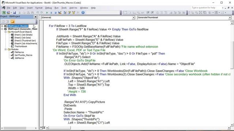The width and height of the screenshot is (234, 131).
Task: Open the Properties Window toolbar icon
Action: [x=69, y=13]
